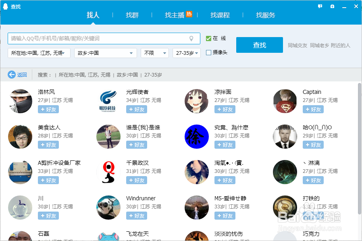362x241 pixels.
Task: Open 千景政汉's QQ logo avatar
Action: [x=108, y=172]
